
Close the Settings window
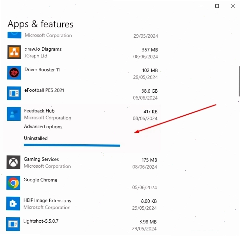point(233,6)
